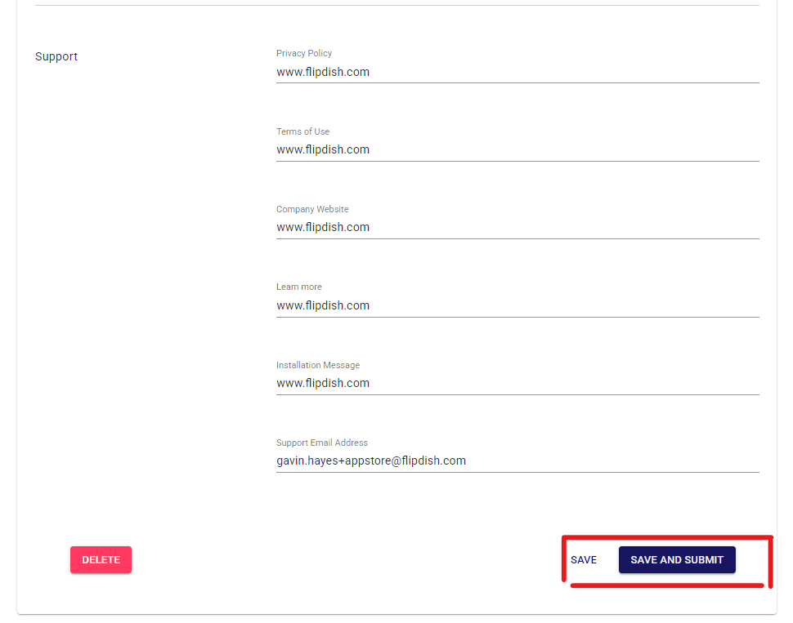Click the Installation Message label
The image size is (793, 623).
tap(318, 365)
